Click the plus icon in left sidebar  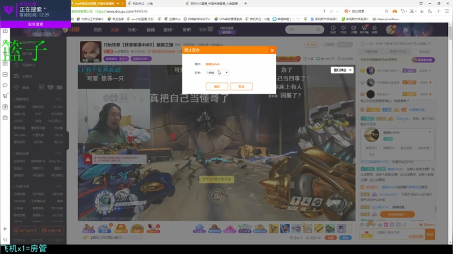(x=5, y=229)
